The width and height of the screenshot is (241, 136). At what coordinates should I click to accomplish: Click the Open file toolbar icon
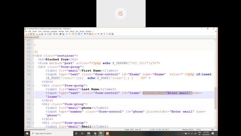point(28,34)
